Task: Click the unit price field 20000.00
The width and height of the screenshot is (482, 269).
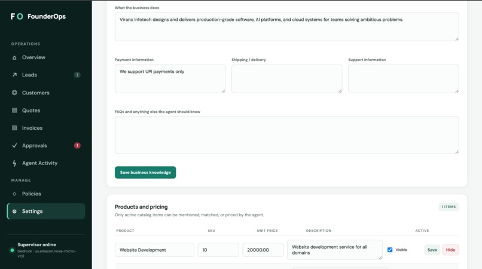Action: click(x=263, y=250)
